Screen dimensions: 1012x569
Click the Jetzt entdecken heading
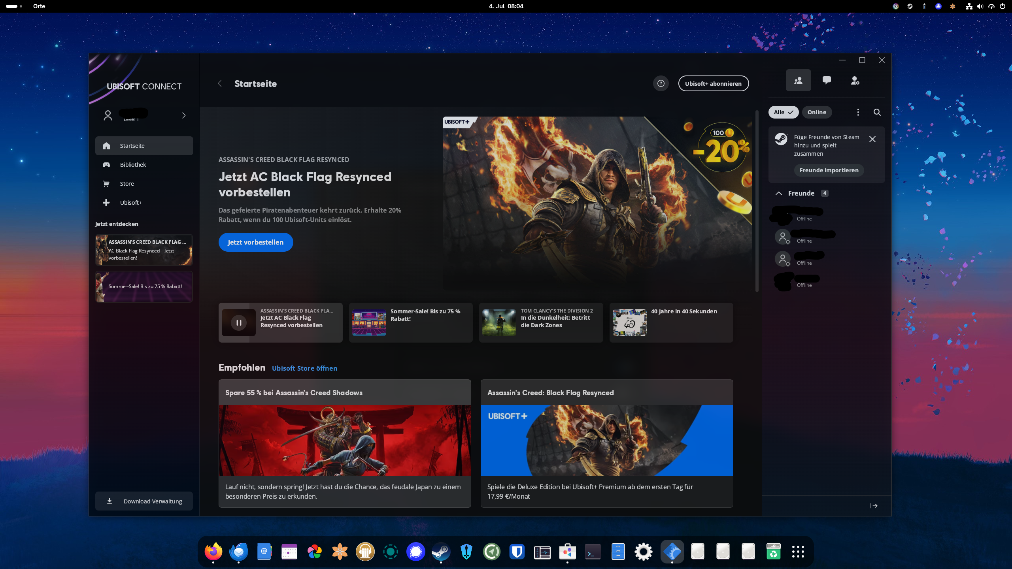click(x=117, y=224)
